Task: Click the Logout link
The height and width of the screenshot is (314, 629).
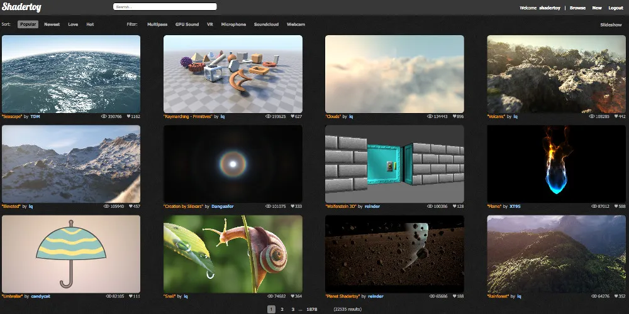Action: coord(615,8)
